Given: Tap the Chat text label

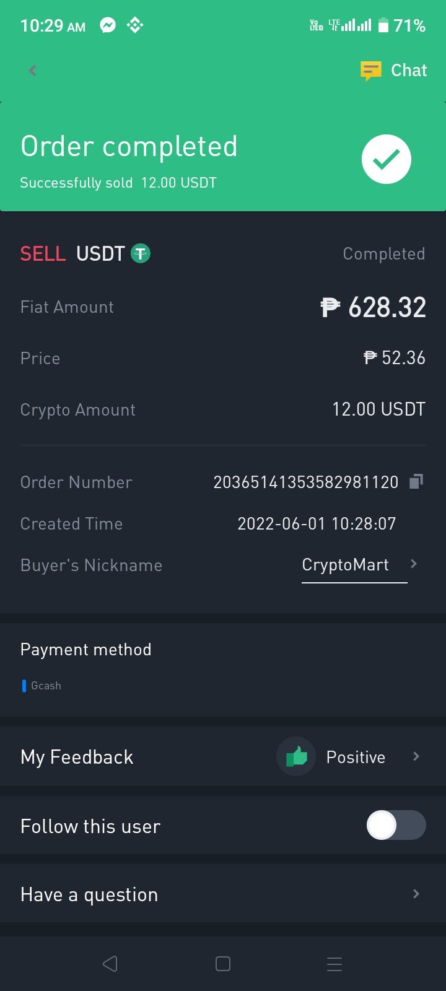Looking at the screenshot, I should 409,71.
